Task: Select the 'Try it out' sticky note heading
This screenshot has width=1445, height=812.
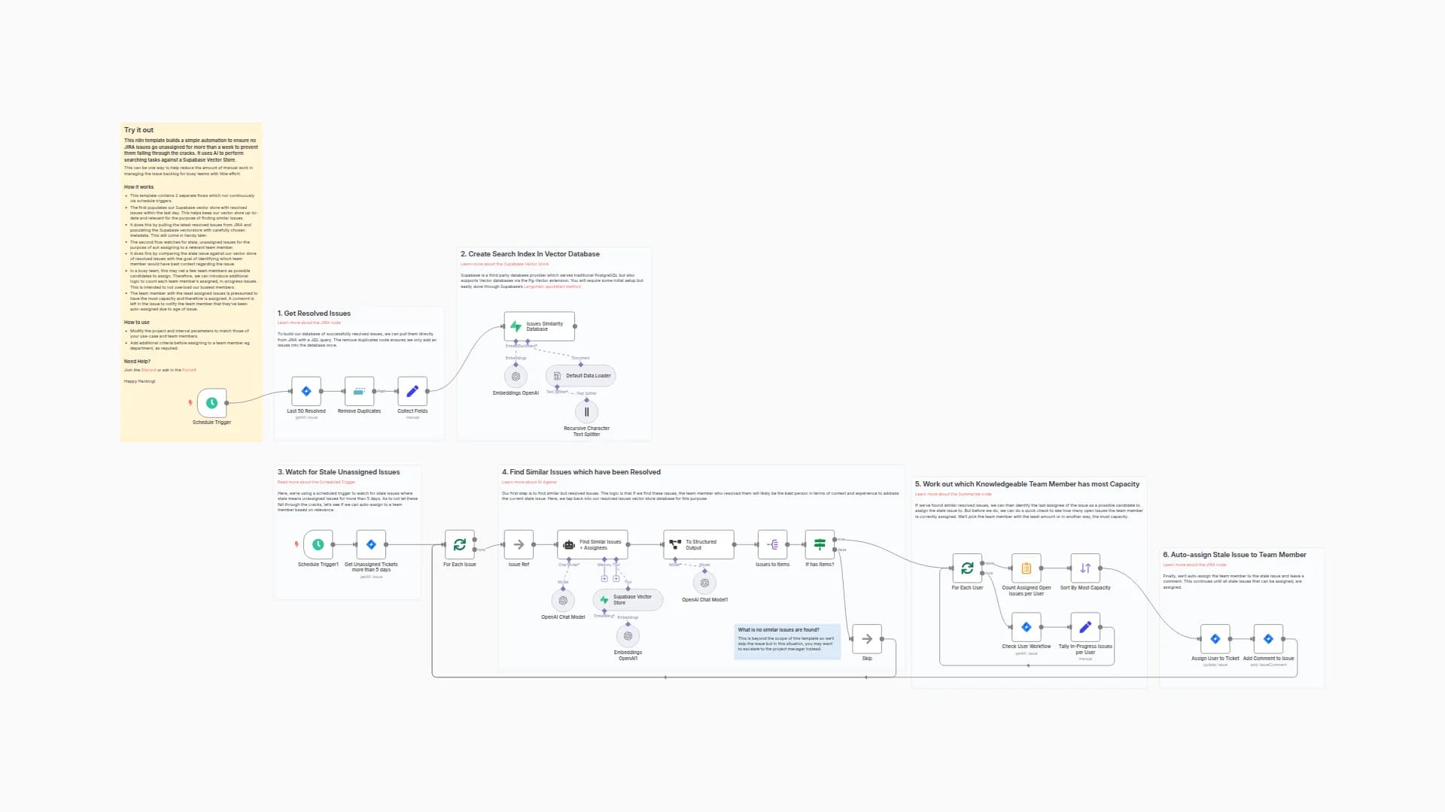Action: 138,130
